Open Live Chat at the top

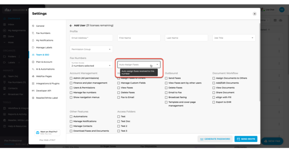point(268,10)
